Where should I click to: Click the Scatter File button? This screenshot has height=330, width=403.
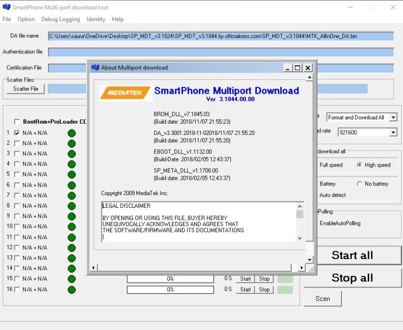tap(26, 89)
